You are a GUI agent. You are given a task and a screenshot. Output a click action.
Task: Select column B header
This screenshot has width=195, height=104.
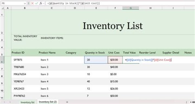(25, 8)
